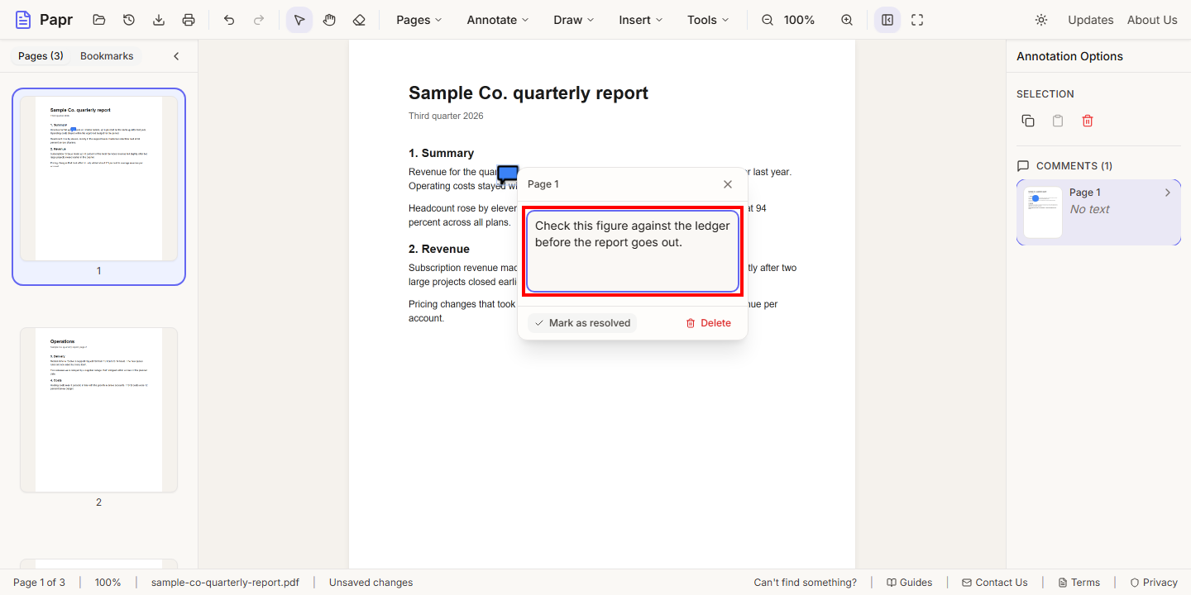
Task: Open the Tools menu
Action: point(709,20)
